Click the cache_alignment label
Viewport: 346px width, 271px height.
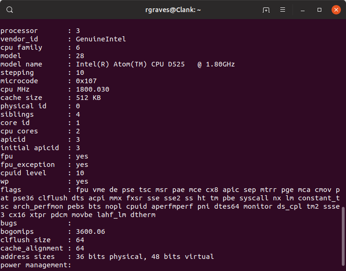[x=32, y=248]
